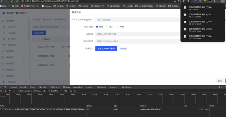Viewport: 226px width, 117px height.
Task: Enable the Disable cache checkbox
Action: coord(34,91)
